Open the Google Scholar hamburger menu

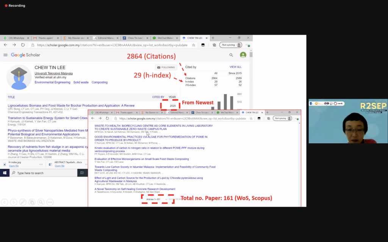(x=6, y=55)
